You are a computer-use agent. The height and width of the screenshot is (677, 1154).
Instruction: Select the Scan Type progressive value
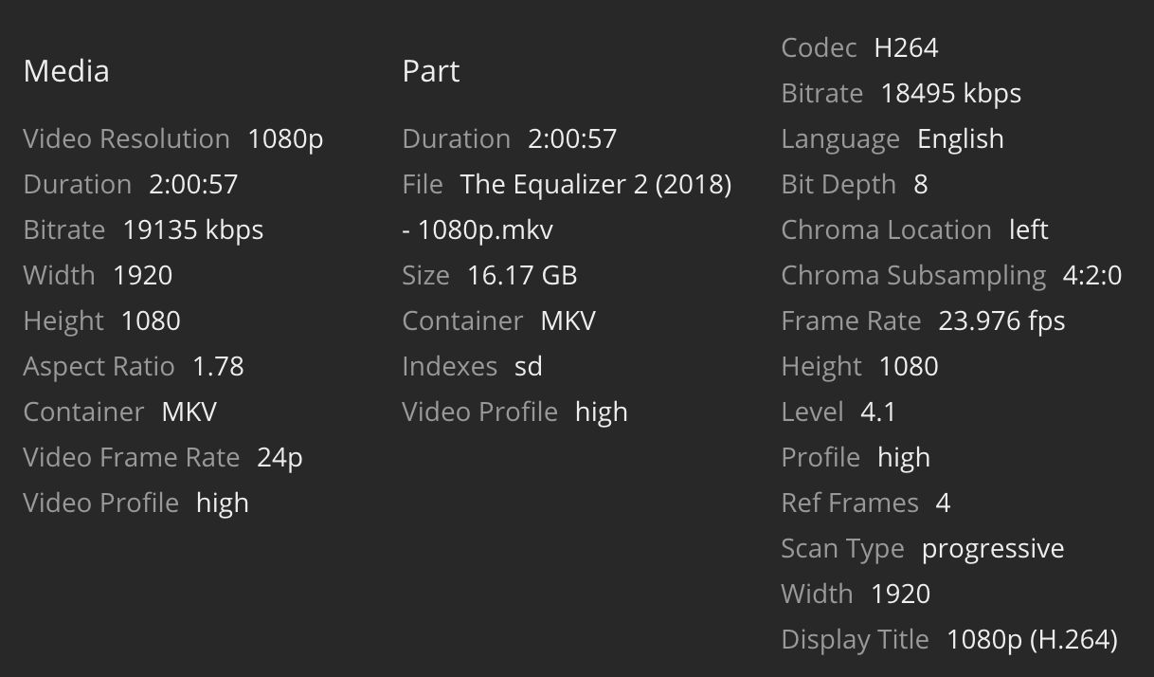(x=993, y=548)
